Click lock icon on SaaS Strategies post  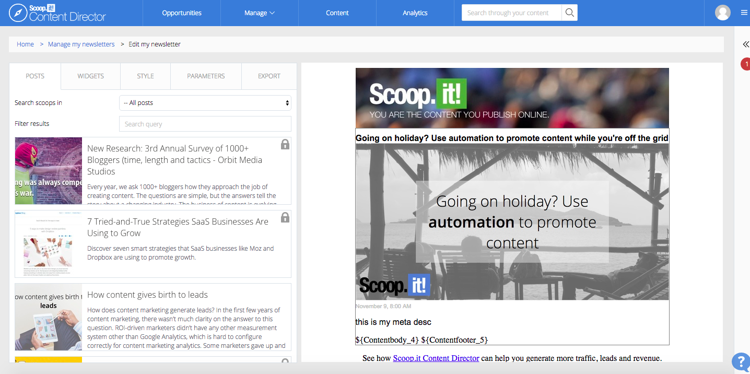click(285, 217)
